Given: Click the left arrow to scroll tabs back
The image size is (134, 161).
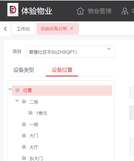Looking at the screenshot, I should [x=5, y=29].
